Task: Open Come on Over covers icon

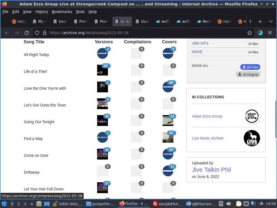Action: pos(168,154)
